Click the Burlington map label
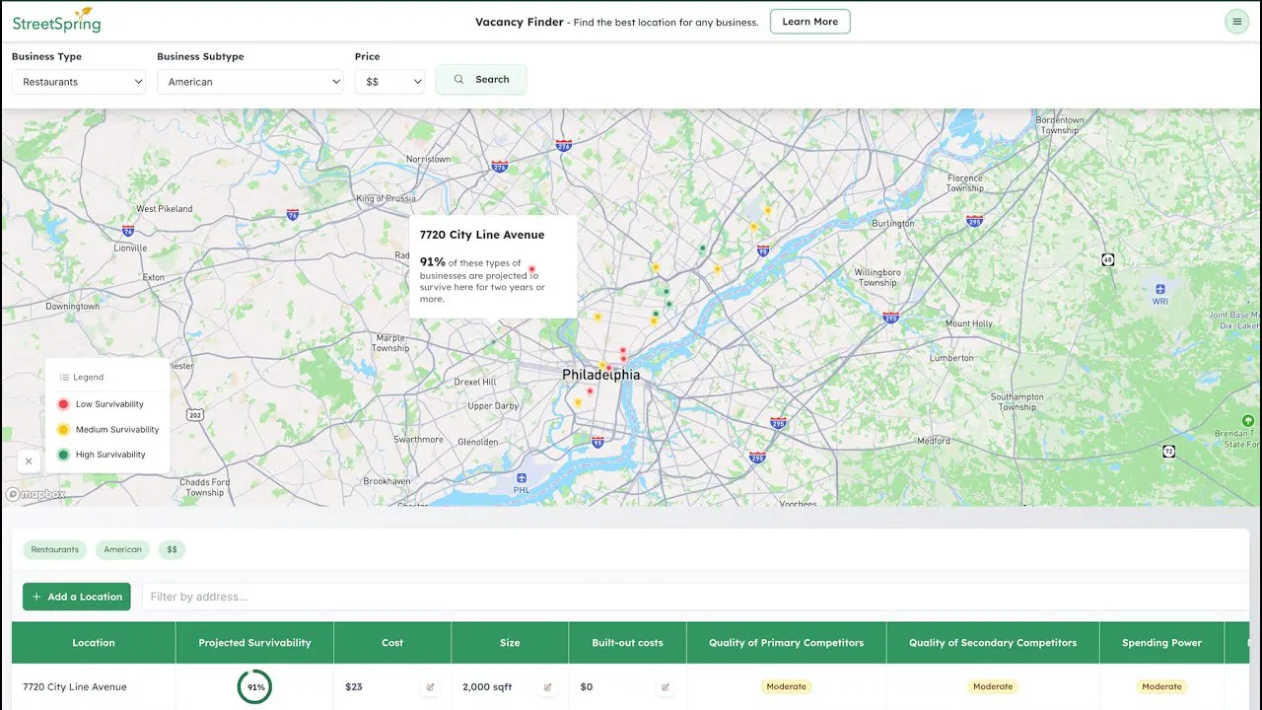 click(x=893, y=224)
